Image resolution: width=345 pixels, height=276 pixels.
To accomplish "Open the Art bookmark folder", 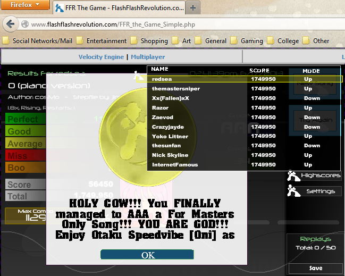I will coord(181,41).
